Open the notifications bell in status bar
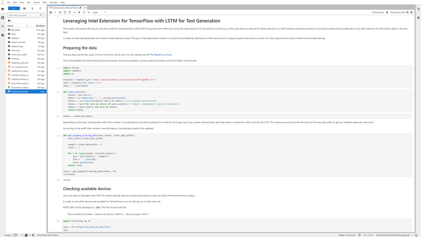 (416, 235)
